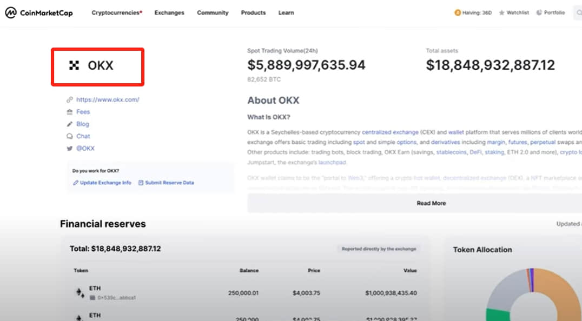The width and height of the screenshot is (582, 321).
Task: Open the Community menu
Action: point(213,12)
